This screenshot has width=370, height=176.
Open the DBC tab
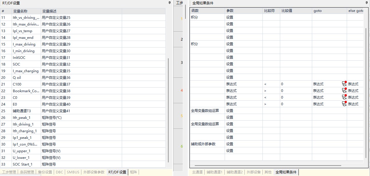click(x=59, y=172)
